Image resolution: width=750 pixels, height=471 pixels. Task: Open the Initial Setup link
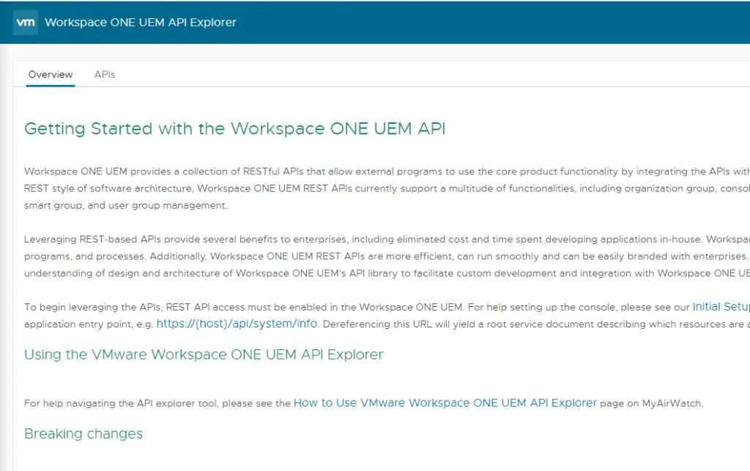pyautogui.click(x=721, y=306)
